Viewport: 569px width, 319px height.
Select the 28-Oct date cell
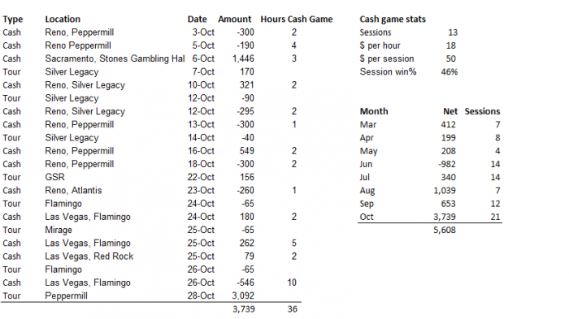201,295
